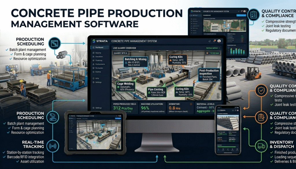Screen dimensions: 296x169
Task: Click the lower Production Scheduling circular pipe icon
Action: pos(53,117)
